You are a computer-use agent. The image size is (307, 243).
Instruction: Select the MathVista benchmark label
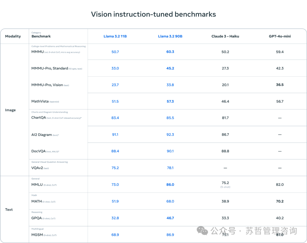[x=40, y=102]
